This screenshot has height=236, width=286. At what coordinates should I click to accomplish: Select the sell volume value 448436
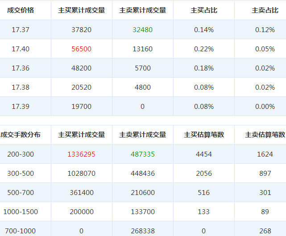click(143, 174)
